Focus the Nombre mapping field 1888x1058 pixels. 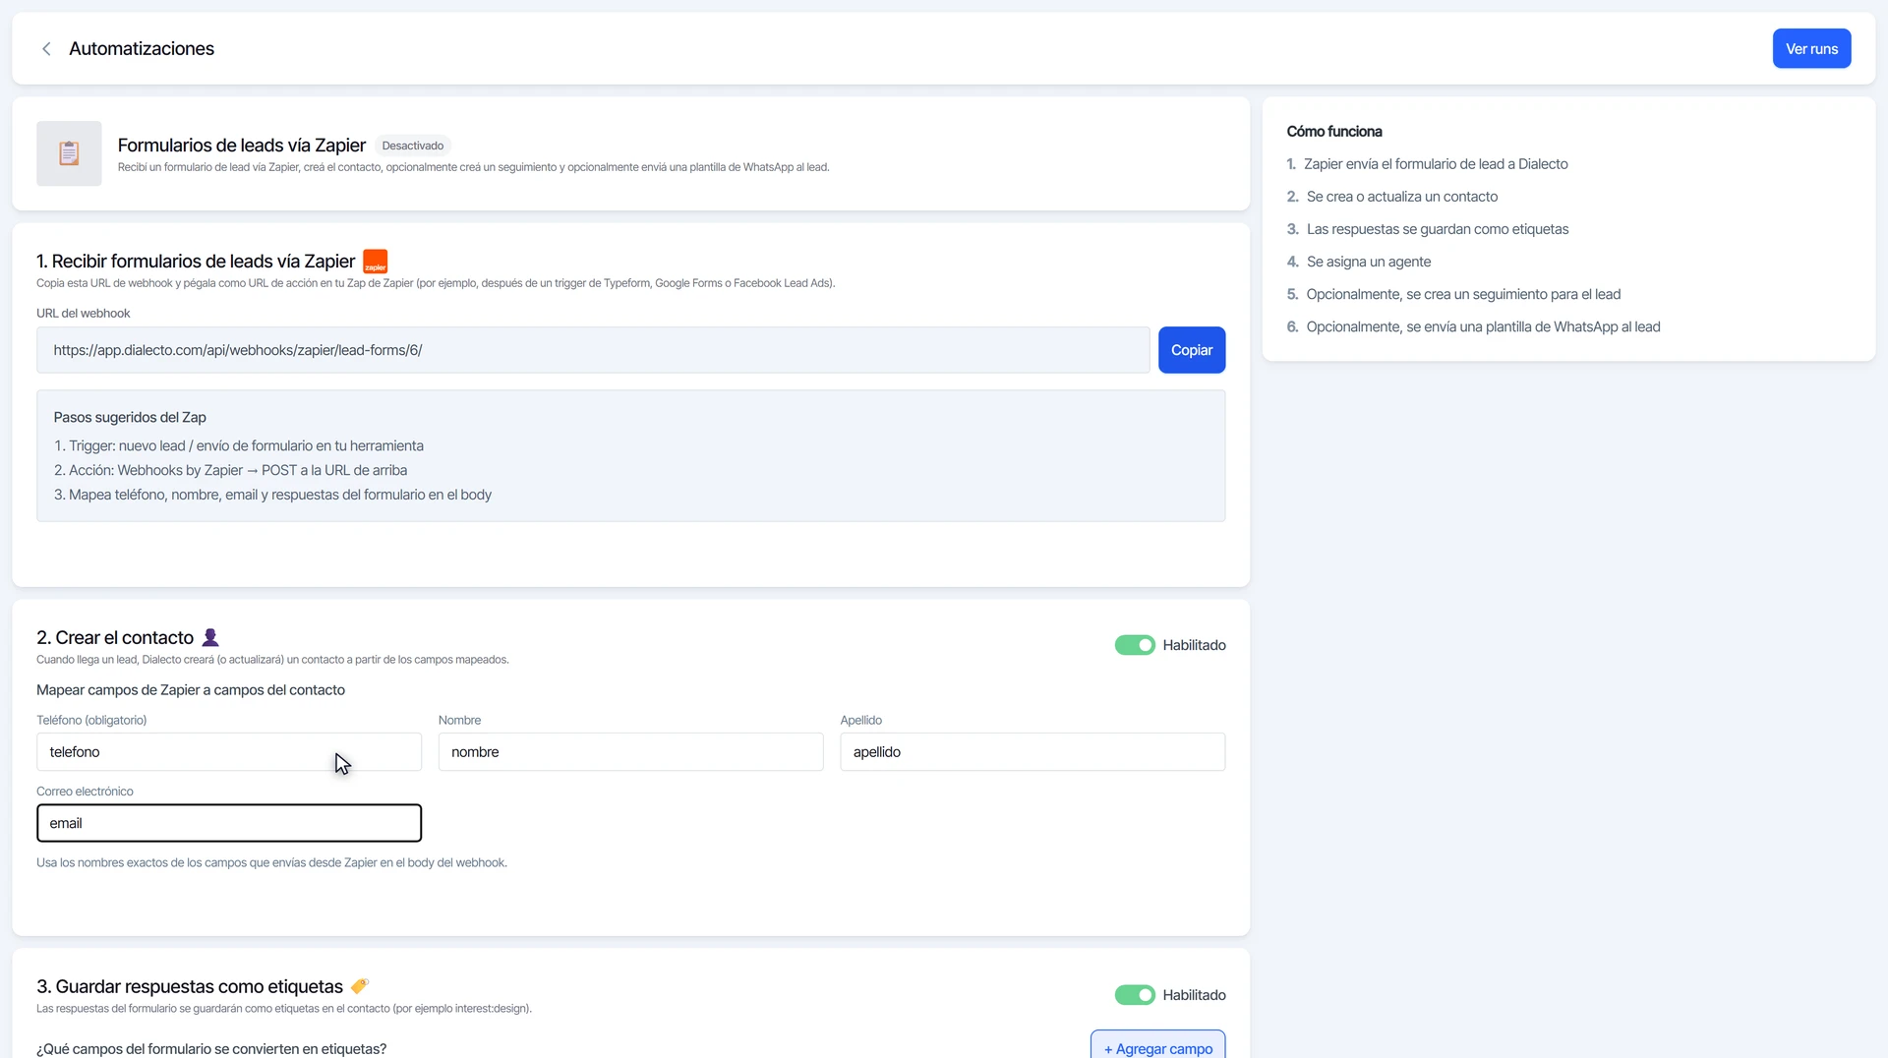(631, 752)
